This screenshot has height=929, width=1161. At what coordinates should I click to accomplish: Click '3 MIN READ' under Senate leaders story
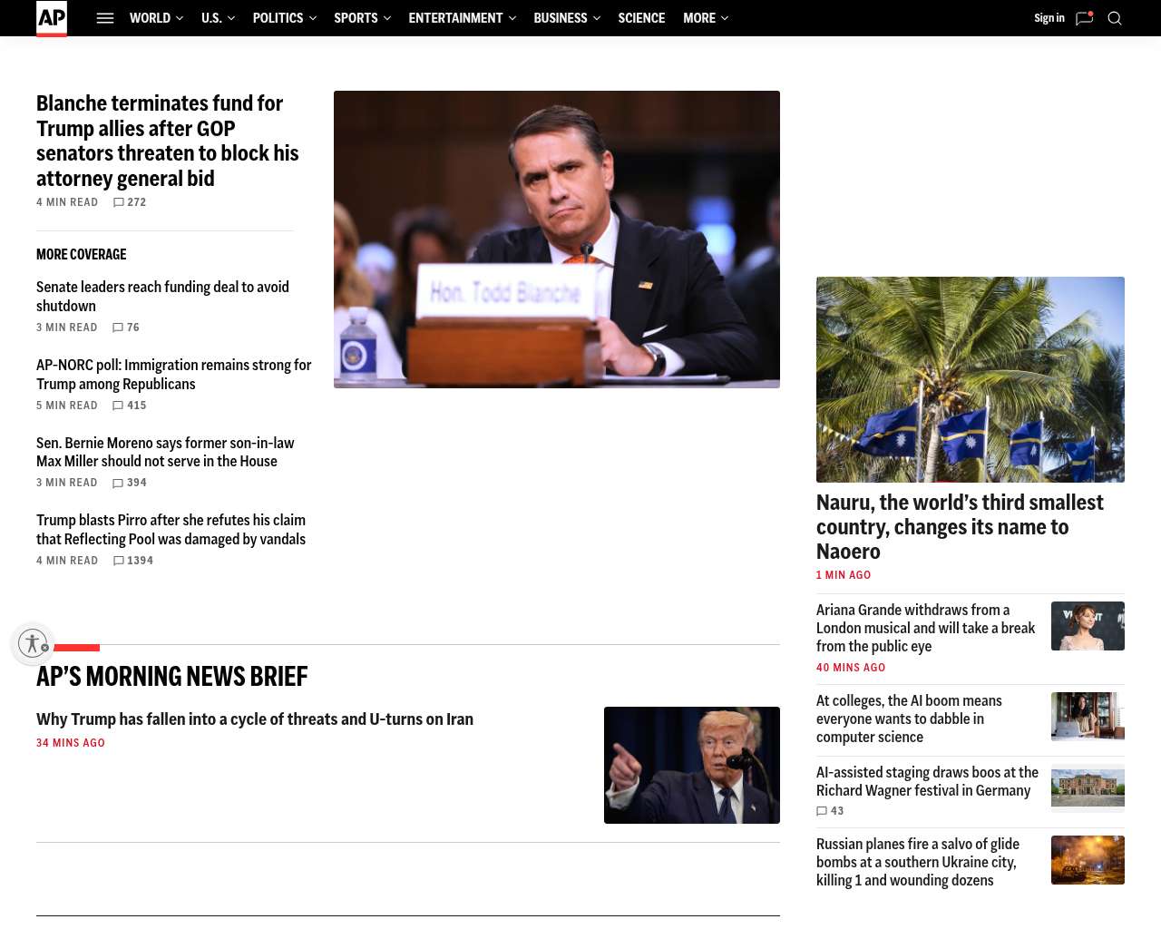pyautogui.click(x=67, y=328)
